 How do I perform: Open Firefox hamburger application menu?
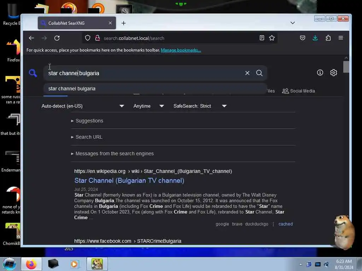341,38
